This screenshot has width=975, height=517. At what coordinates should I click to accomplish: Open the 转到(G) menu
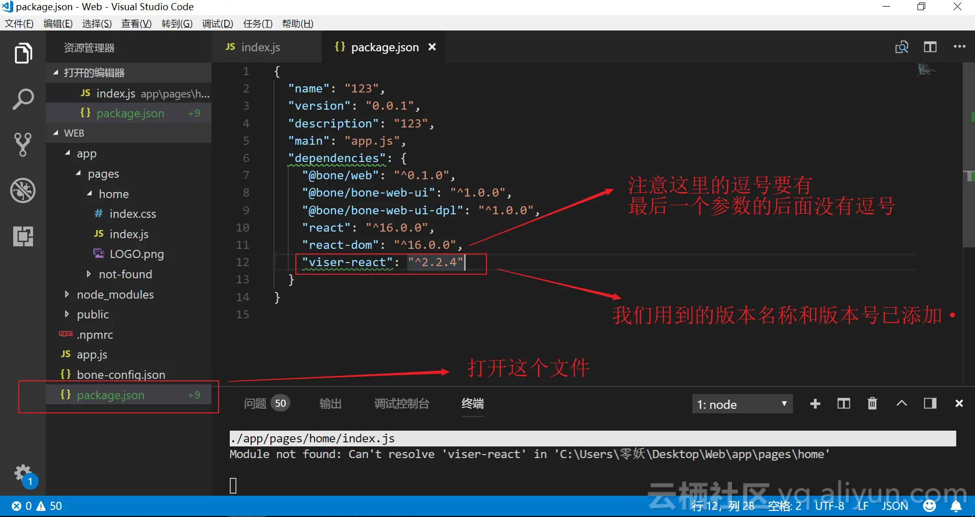(177, 24)
